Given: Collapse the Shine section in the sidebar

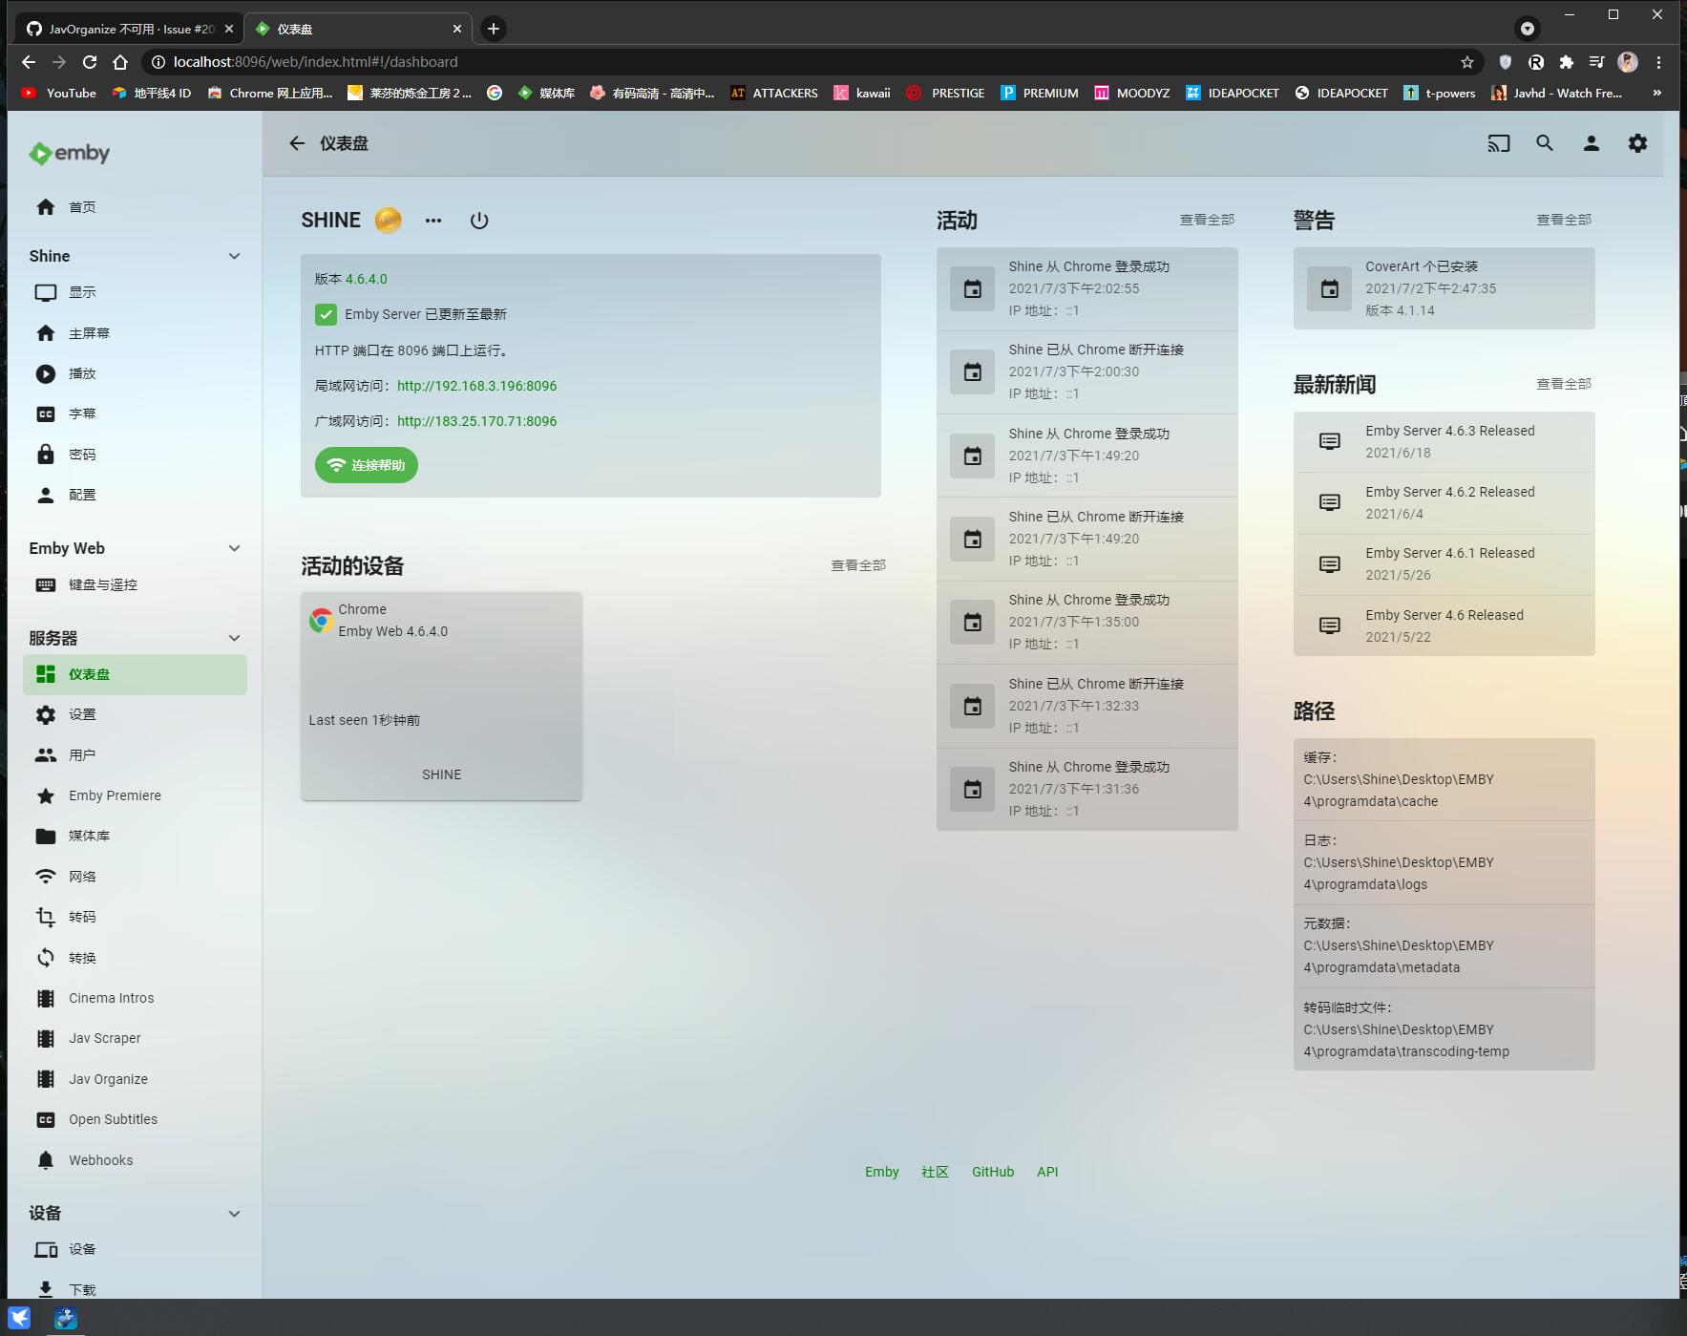Looking at the screenshot, I should [x=235, y=256].
